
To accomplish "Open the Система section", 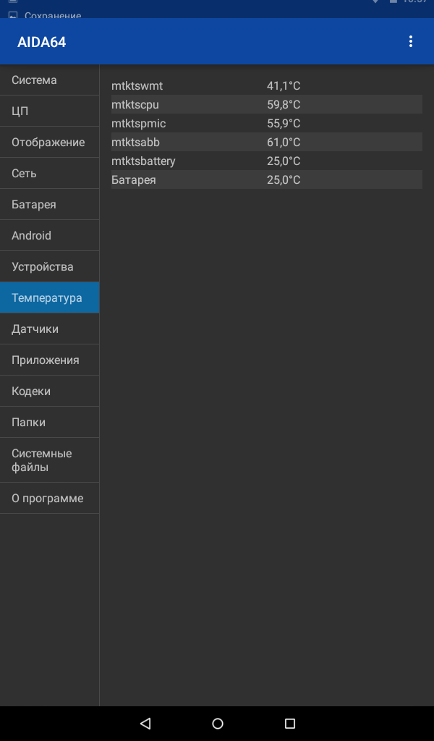I will [x=50, y=80].
